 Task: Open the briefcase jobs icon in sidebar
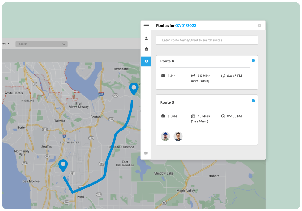click(146, 49)
